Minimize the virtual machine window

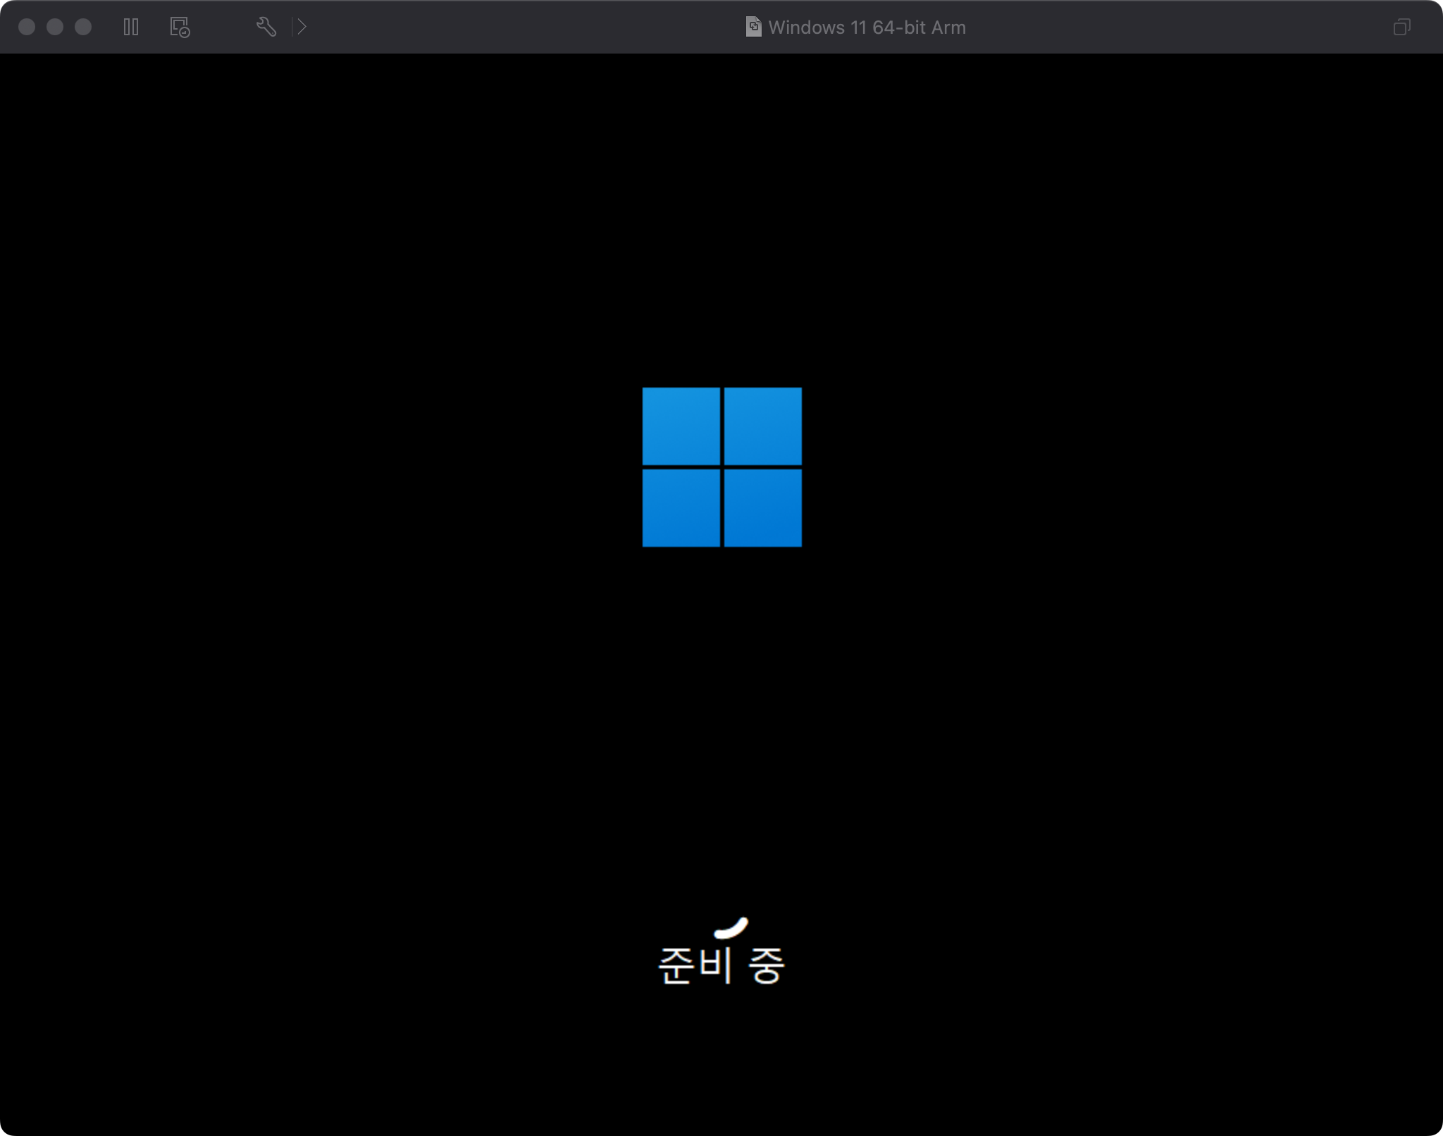(x=55, y=27)
